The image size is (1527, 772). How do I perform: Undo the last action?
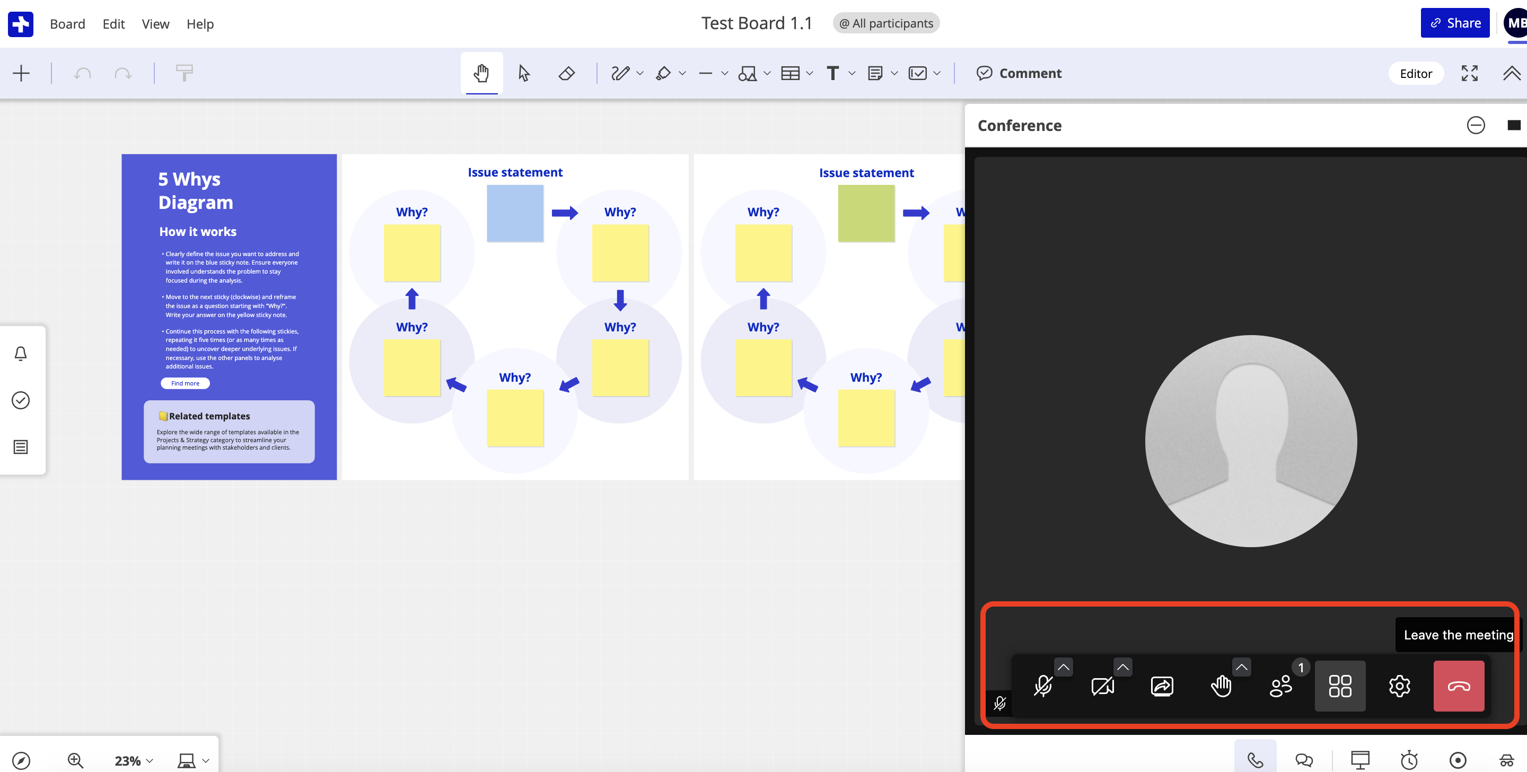tap(82, 73)
